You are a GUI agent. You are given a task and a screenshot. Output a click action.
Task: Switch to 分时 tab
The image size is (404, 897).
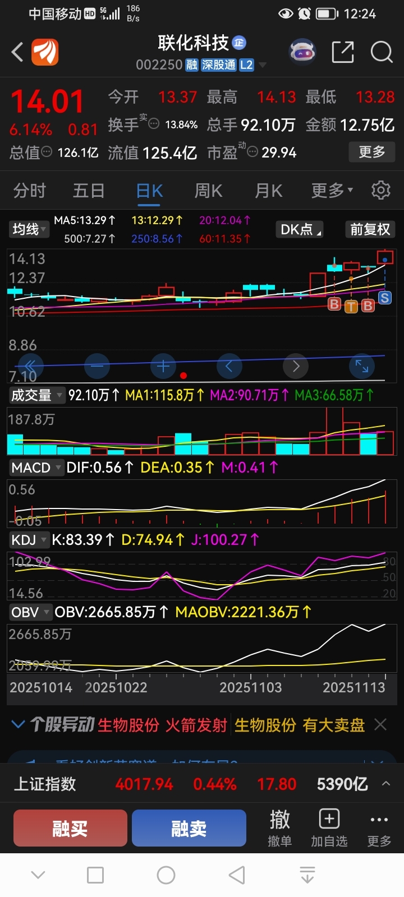[29, 191]
